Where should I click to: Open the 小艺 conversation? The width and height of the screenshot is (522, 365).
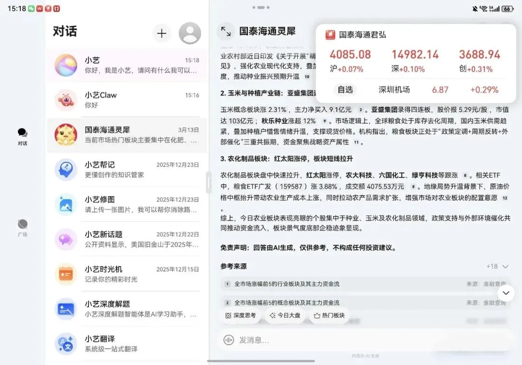127,65
